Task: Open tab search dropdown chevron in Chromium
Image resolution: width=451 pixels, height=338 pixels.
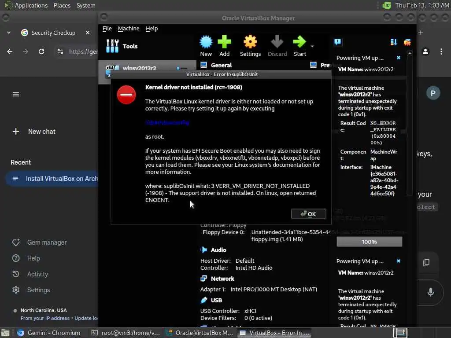Action: click(x=9, y=33)
